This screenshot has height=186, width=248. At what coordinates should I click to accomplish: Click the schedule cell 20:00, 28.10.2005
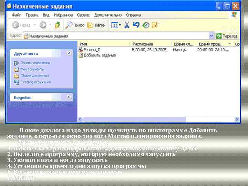point(149,50)
